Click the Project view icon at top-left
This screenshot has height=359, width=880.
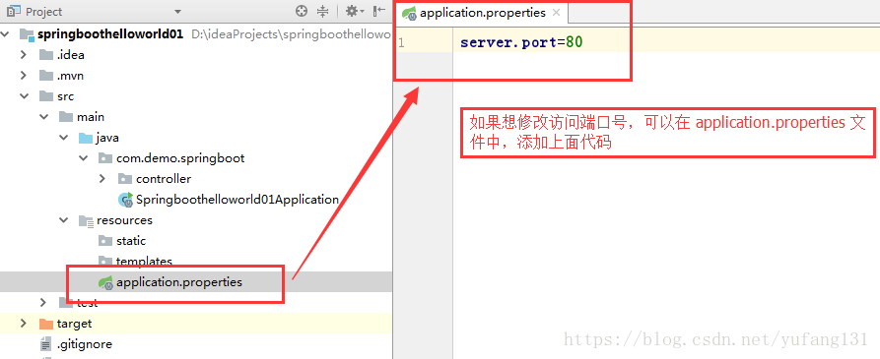coord(14,11)
